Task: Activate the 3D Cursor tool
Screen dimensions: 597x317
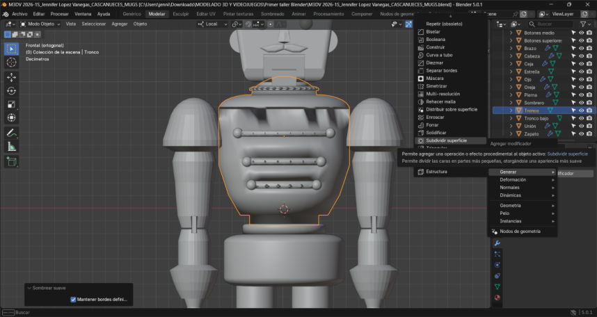Action: click(11, 62)
